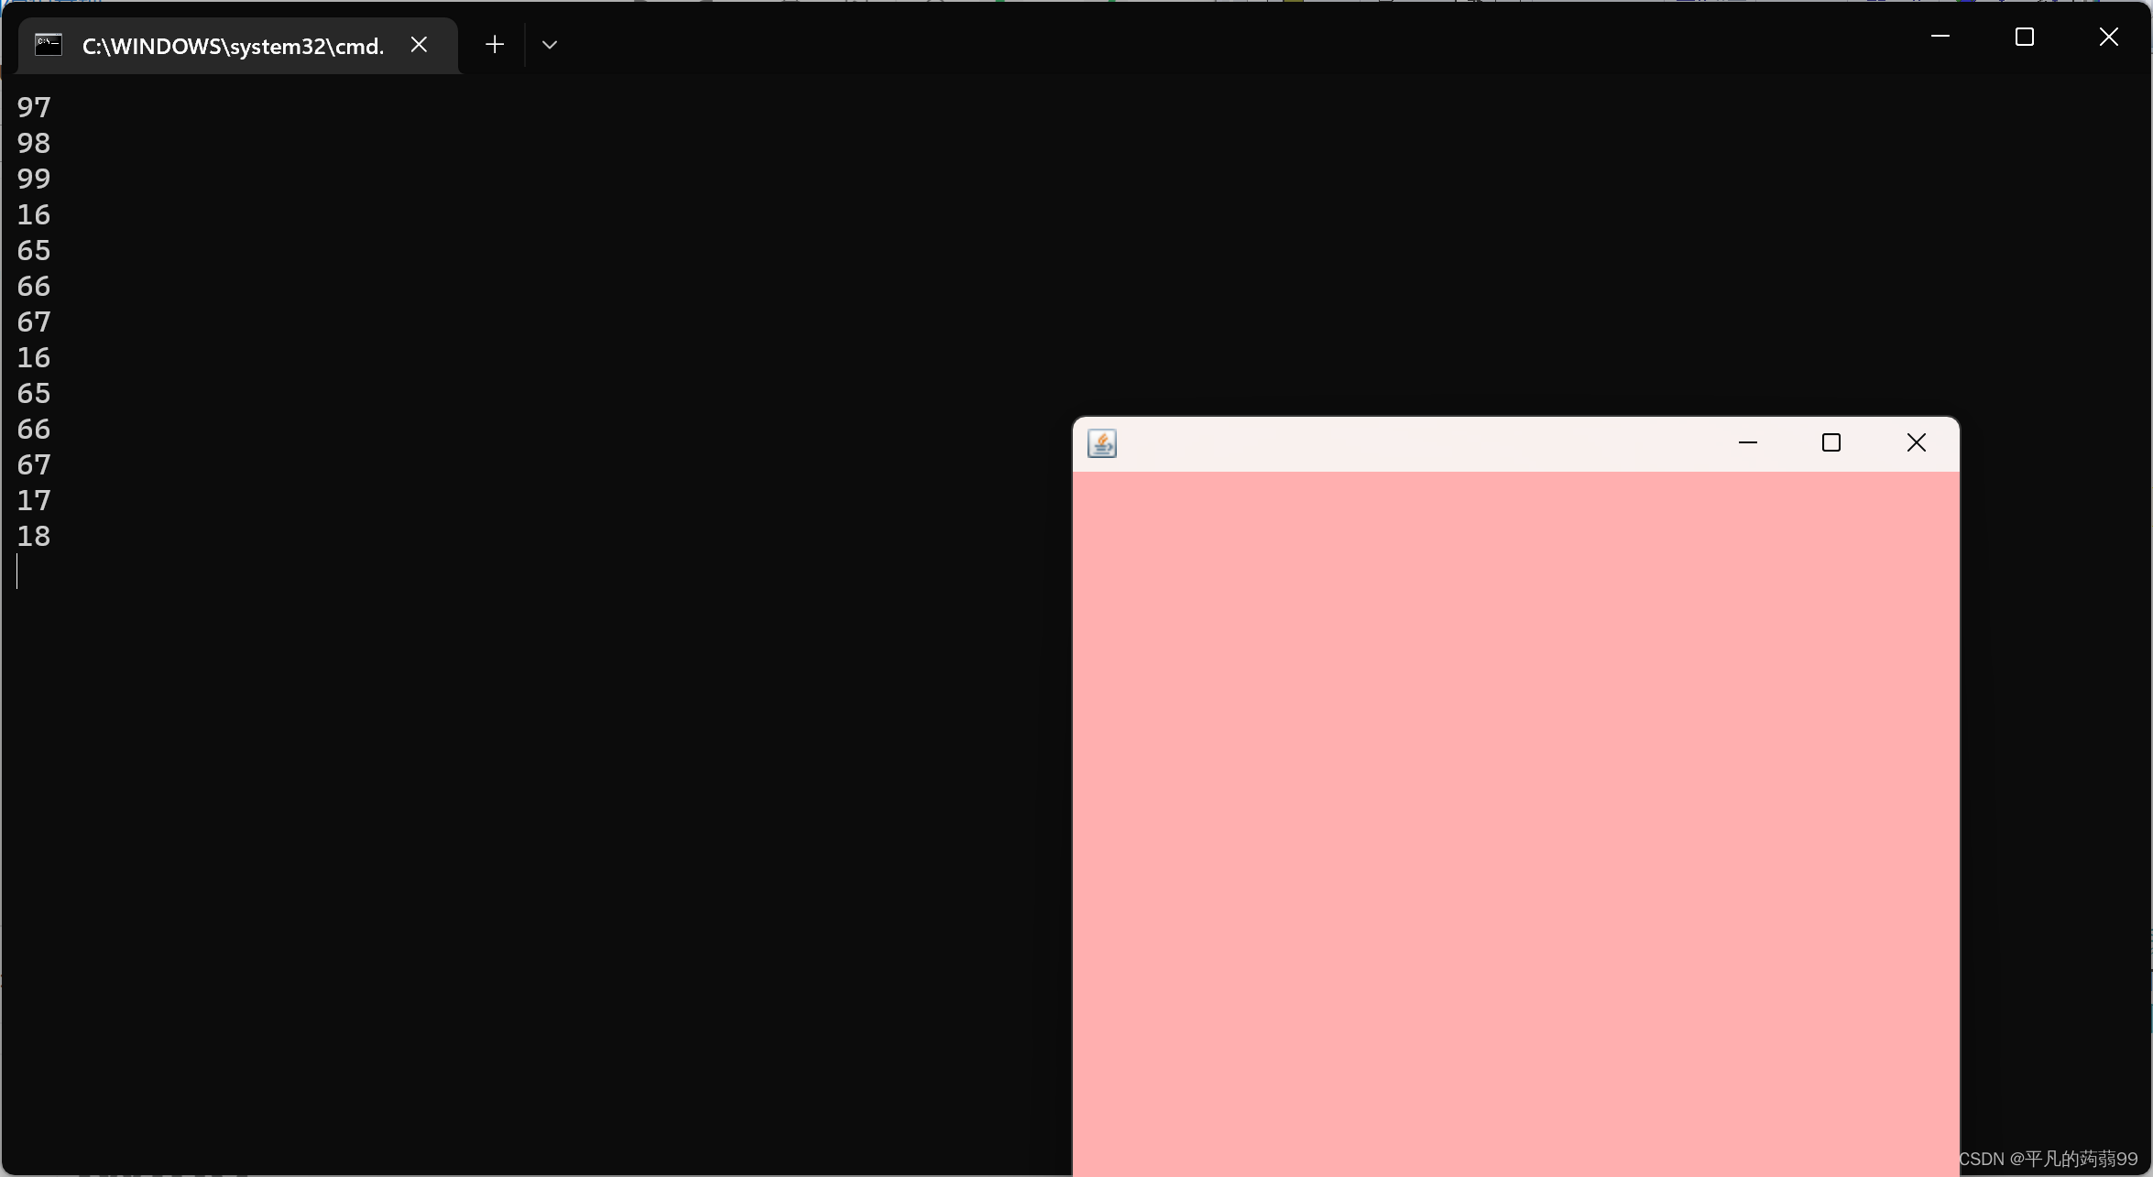2153x1177 pixels.
Task: Select the C:\WINDOWS\system32\cmd tab
Action: tap(233, 46)
